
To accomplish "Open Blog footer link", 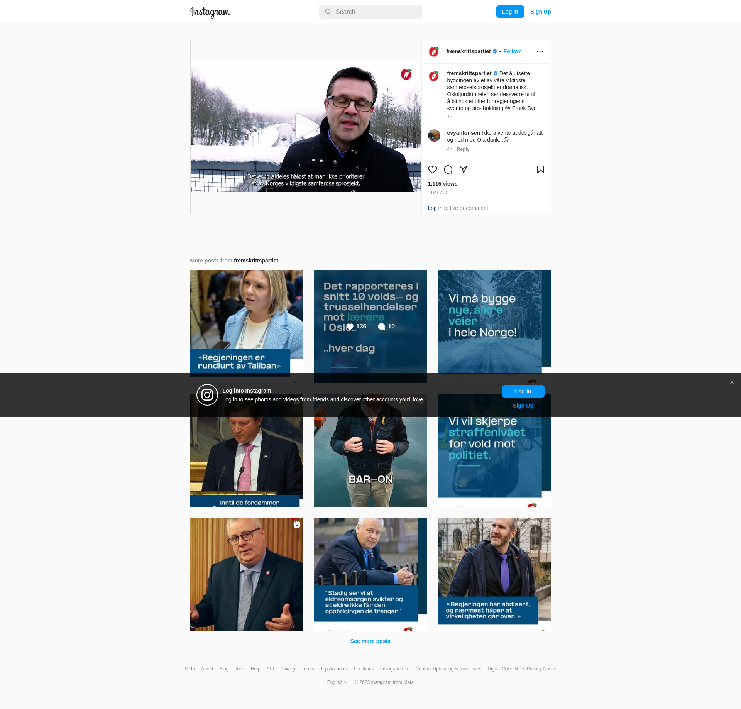I will 224,669.
